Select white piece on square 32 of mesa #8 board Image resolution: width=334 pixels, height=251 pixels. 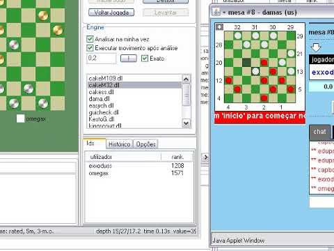pos(237,36)
